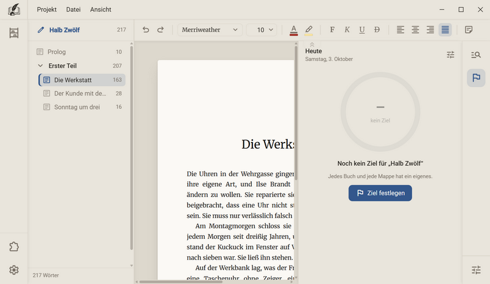Click the Prolog document icon
The image size is (490, 284).
tap(40, 52)
